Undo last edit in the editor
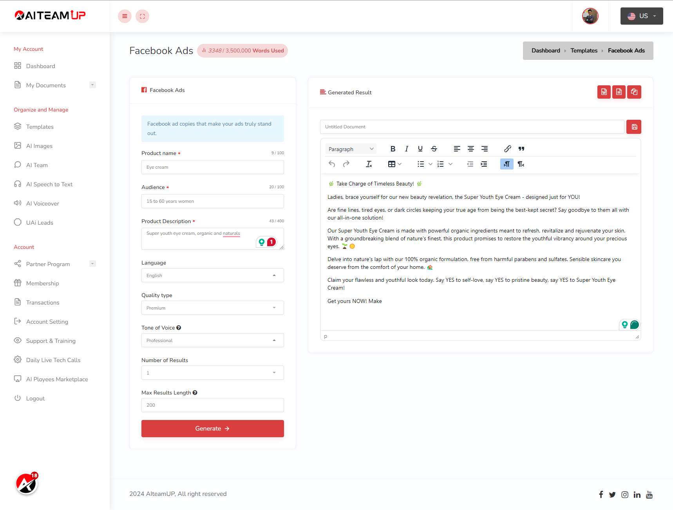673x510 pixels. pos(332,164)
